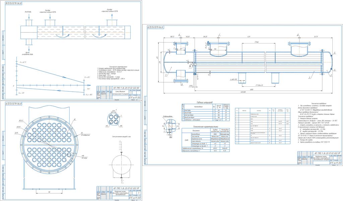Click the heat exchanger schematic body on flow sheet
This screenshot has width=343, height=201.
[x=76, y=32]
